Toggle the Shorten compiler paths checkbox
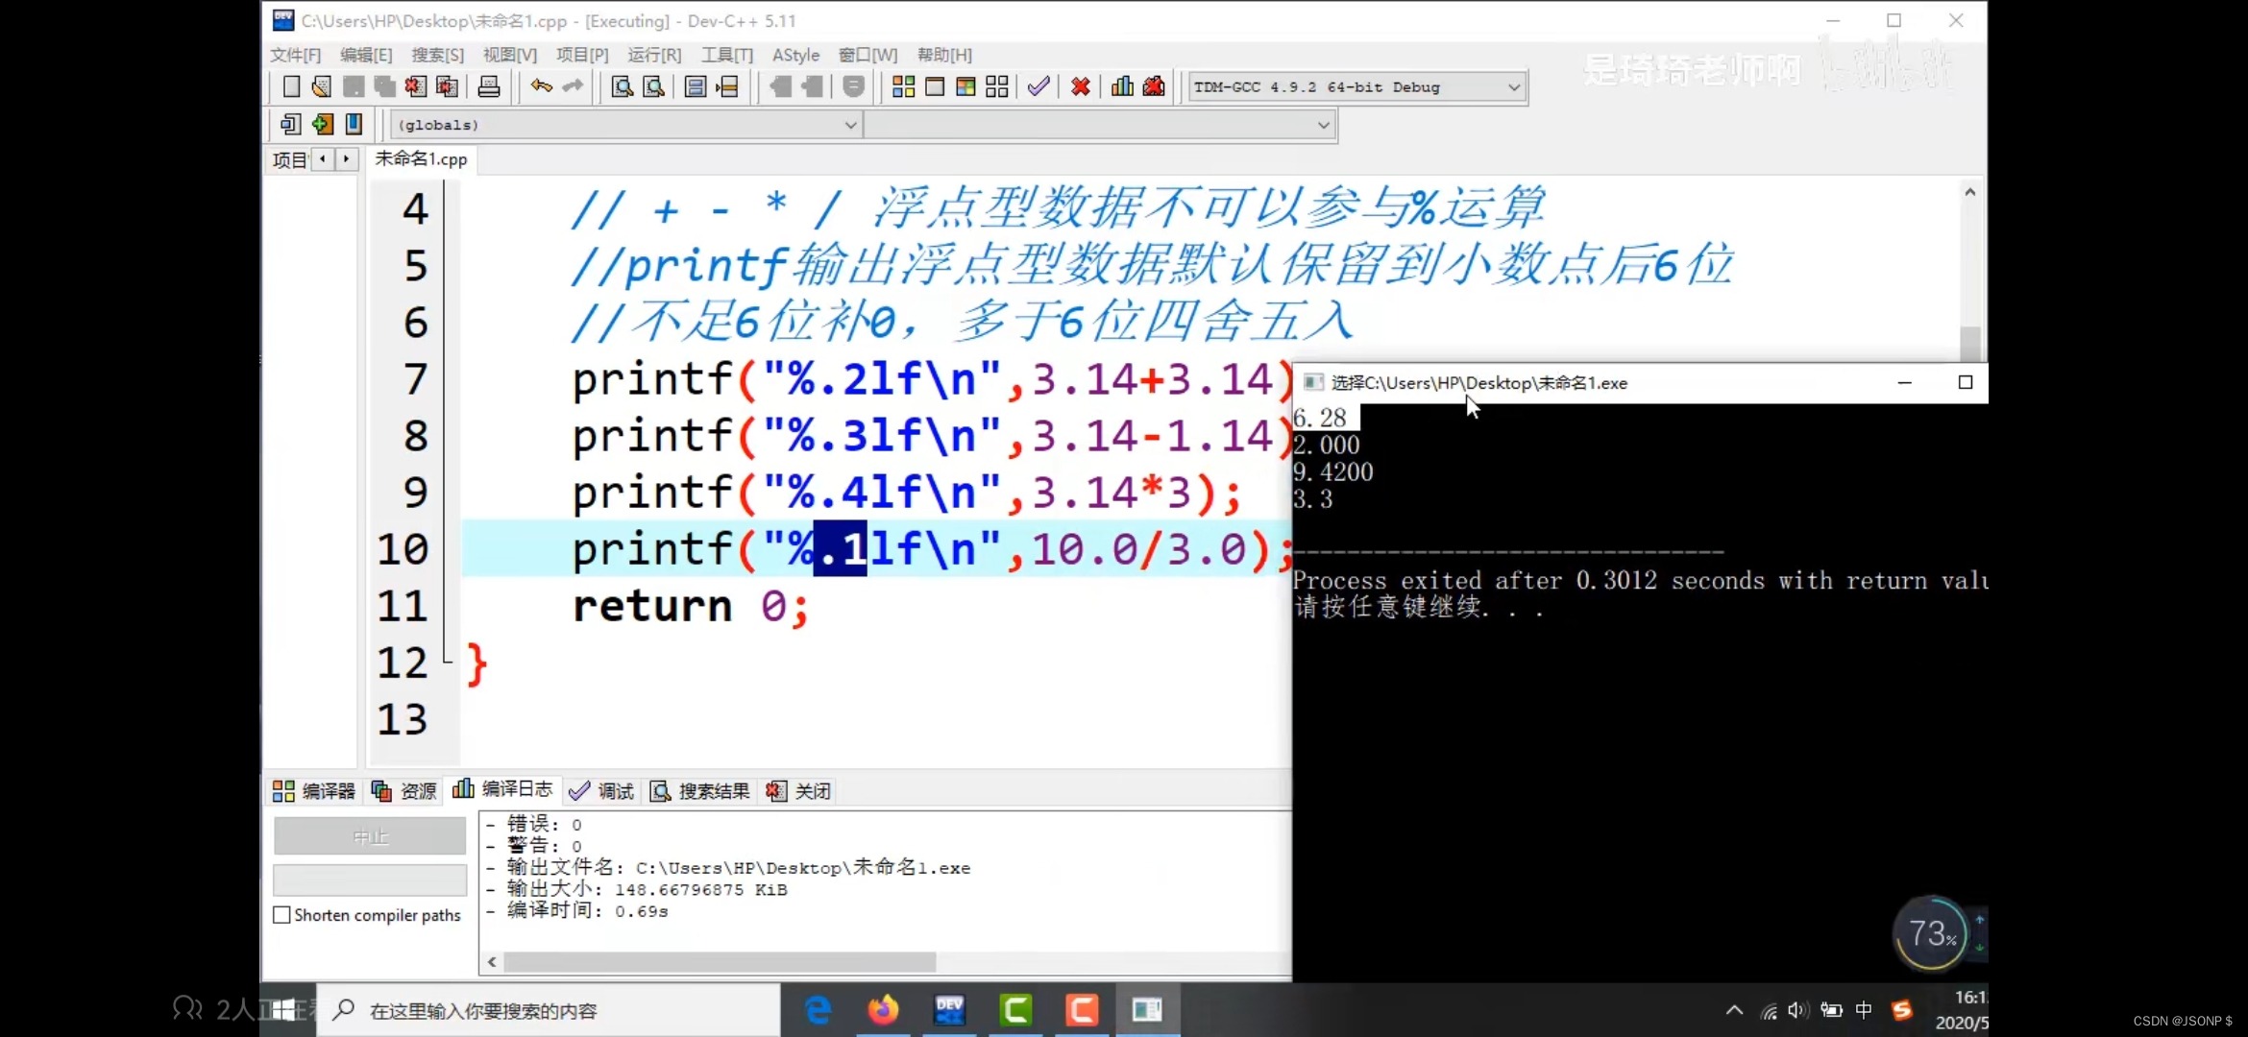 coord(282,915)
